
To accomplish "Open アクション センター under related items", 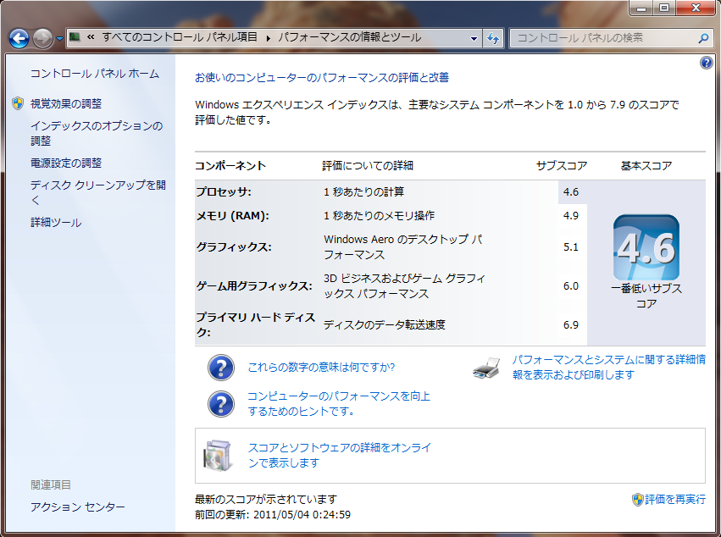I will 78,507.
